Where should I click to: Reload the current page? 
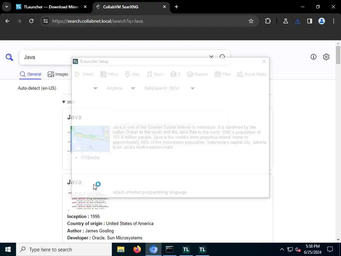pyautogui.click(x=31, y=21)
